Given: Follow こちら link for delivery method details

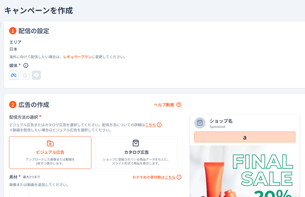Looking at the screenshot, I should pos(150,125).
